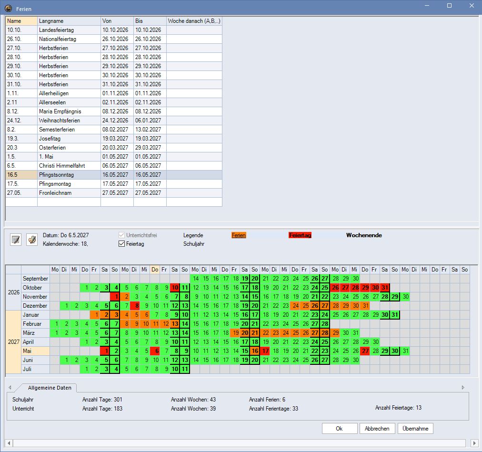Click the Langname column header
The width and height of the screenshot is (482, 452).
point(69,21)
